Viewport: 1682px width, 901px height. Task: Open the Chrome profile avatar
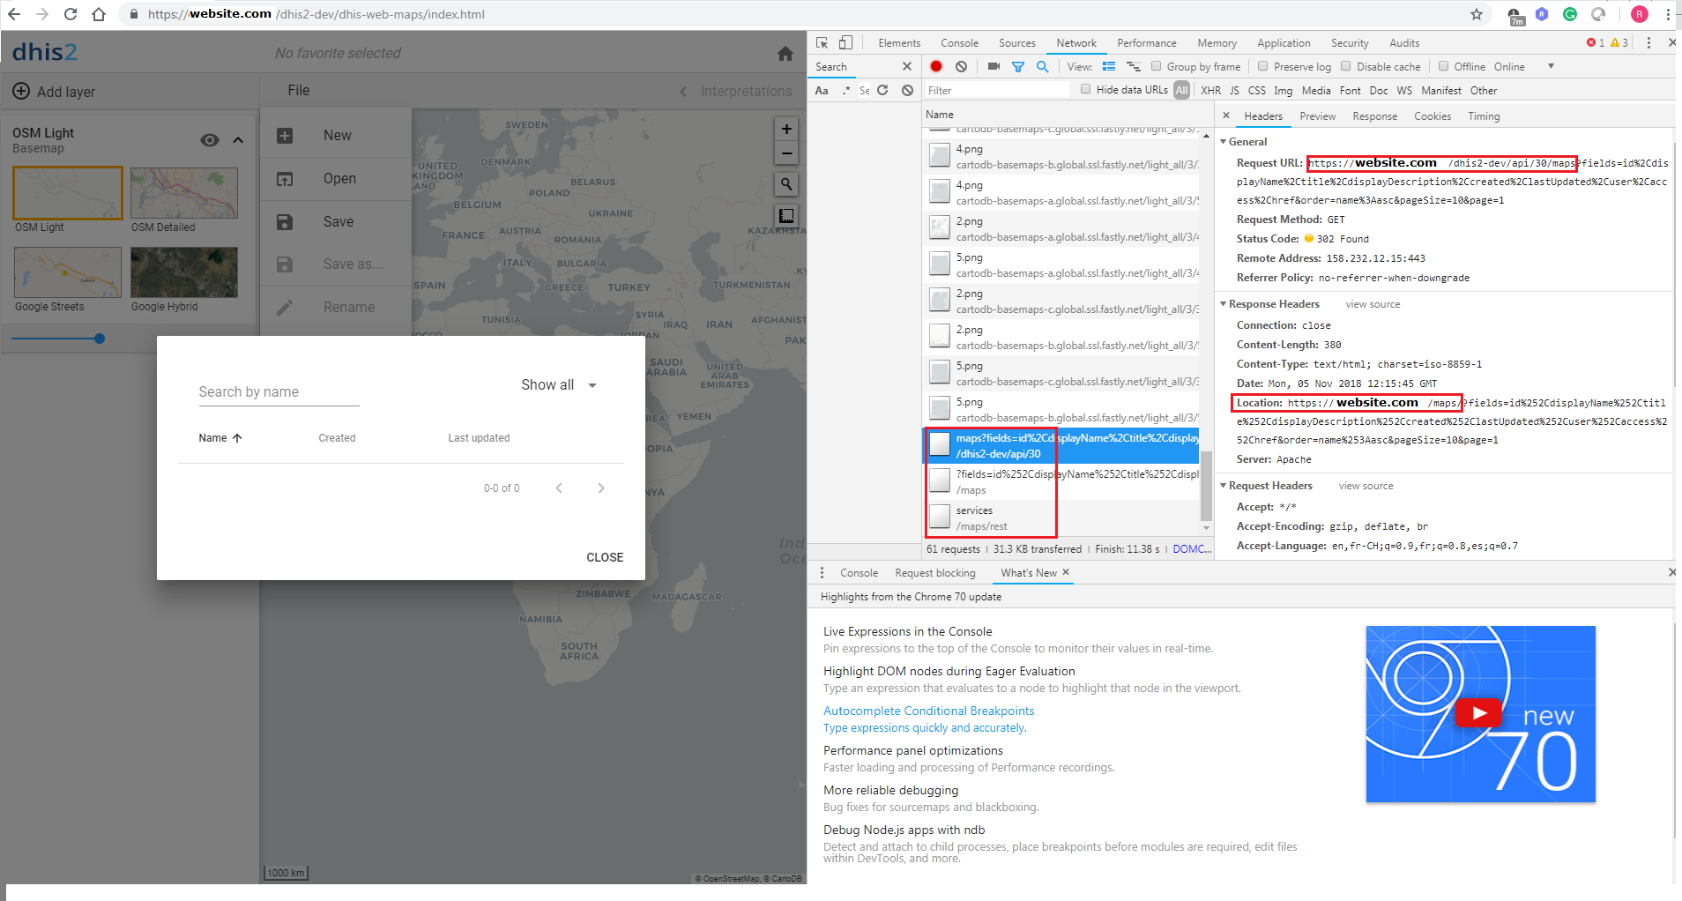point(1640,14)
